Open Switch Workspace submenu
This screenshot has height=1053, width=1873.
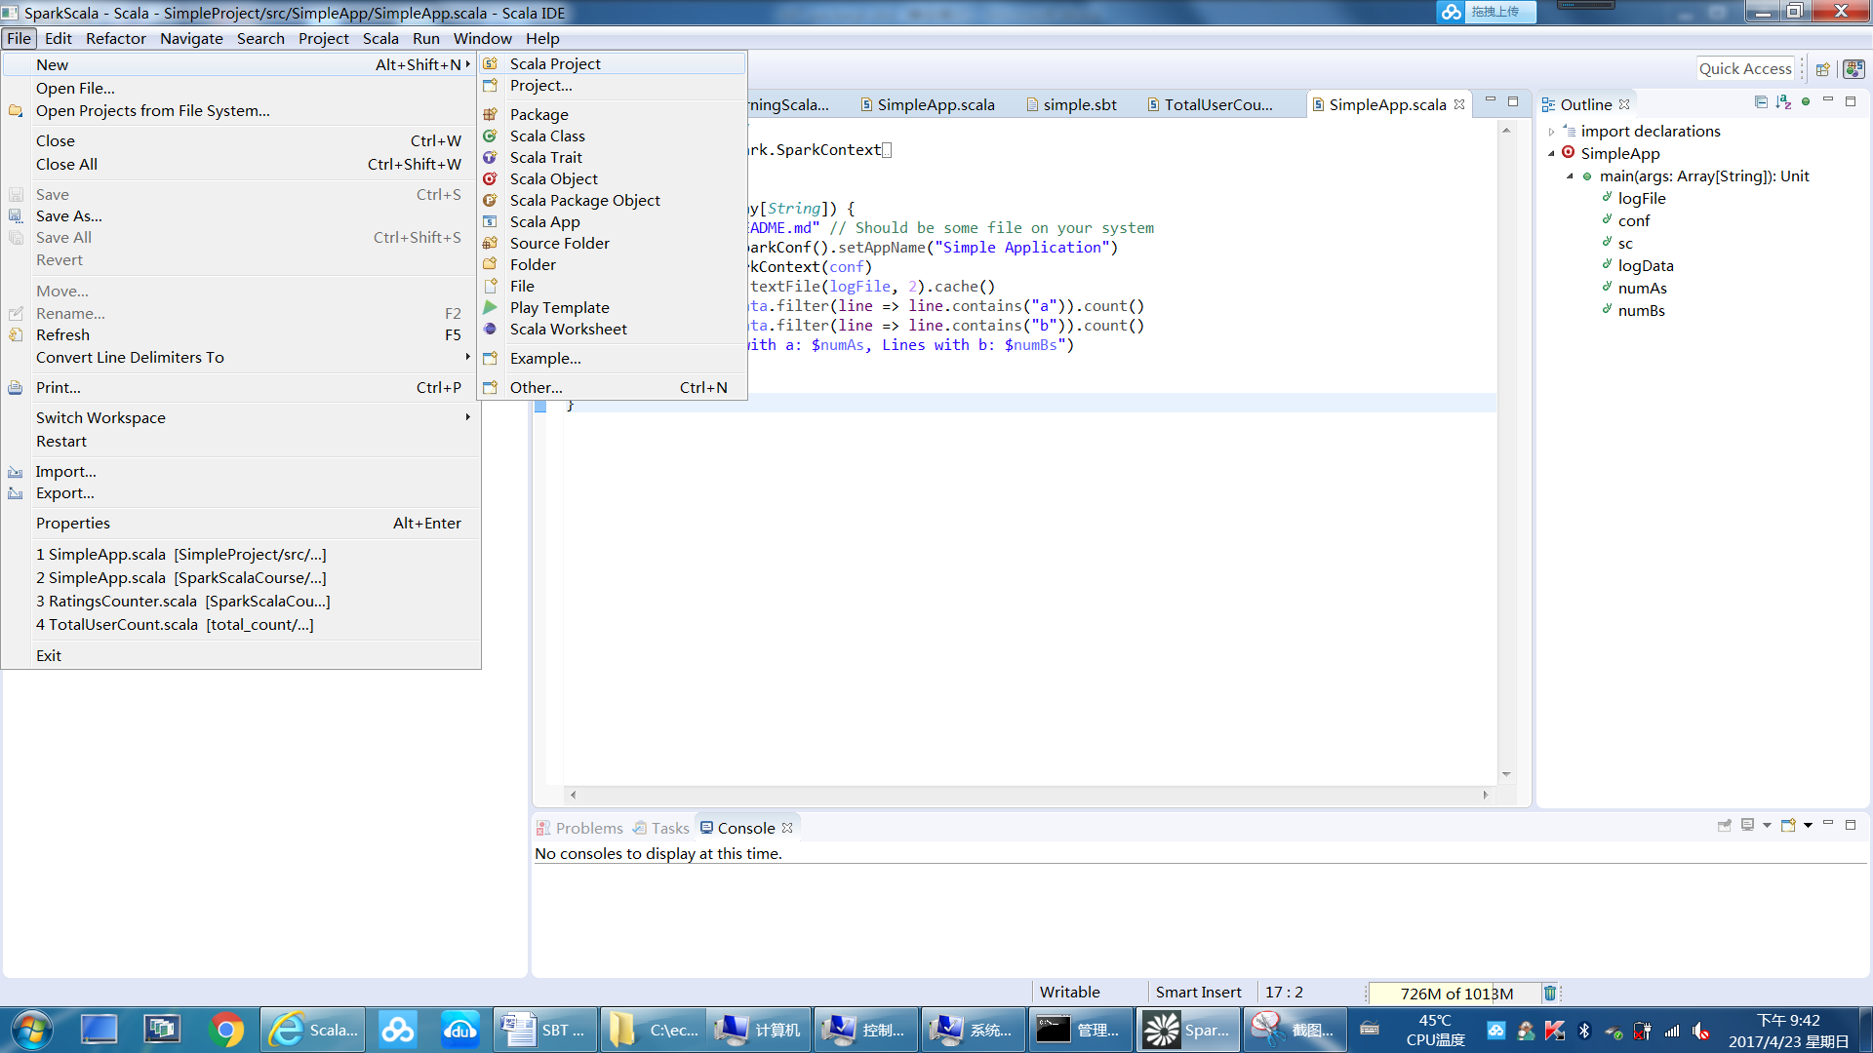click(241, 417)
